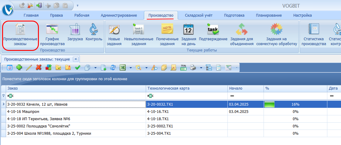Close the Производственные заказы: текущие tab
Viewport: 341px width, 145px height.
click(x=76, y=59)
